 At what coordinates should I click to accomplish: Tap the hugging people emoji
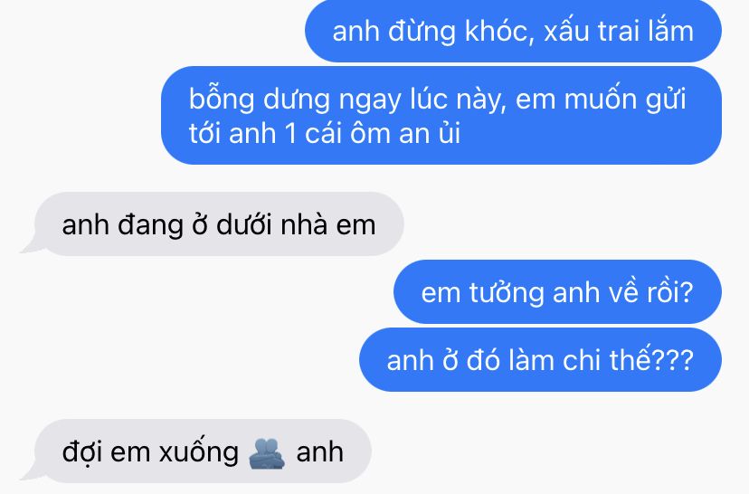click(x=267, y=453)
